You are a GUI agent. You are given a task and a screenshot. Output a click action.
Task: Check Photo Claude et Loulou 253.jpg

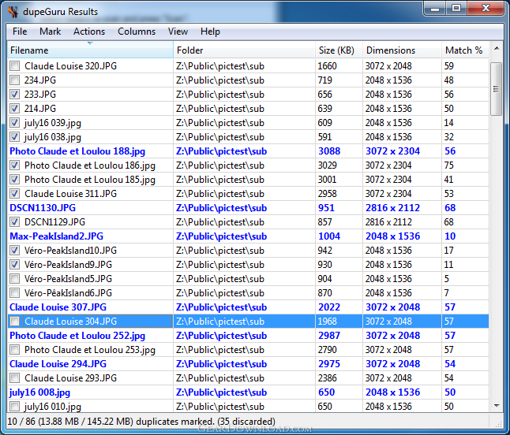coord(14,350)
